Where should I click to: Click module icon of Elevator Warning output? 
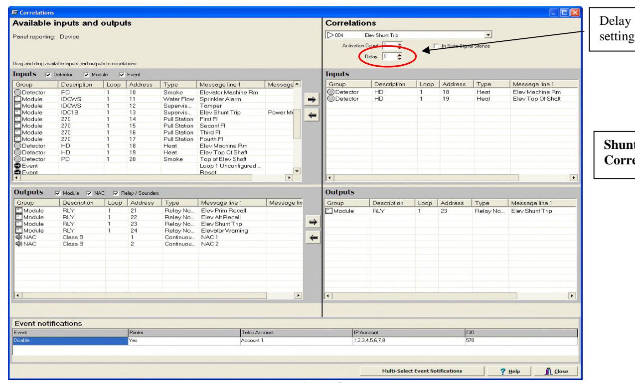(20, 230)
